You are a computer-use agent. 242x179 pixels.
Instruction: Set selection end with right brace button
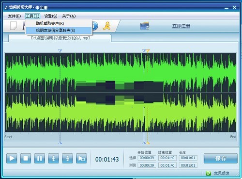(x=67, y=158)
